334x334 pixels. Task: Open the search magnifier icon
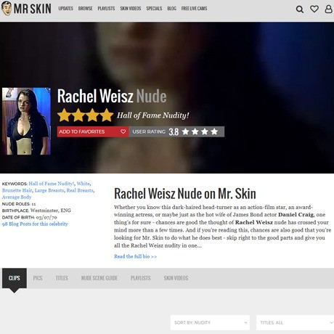pos(300,9)
